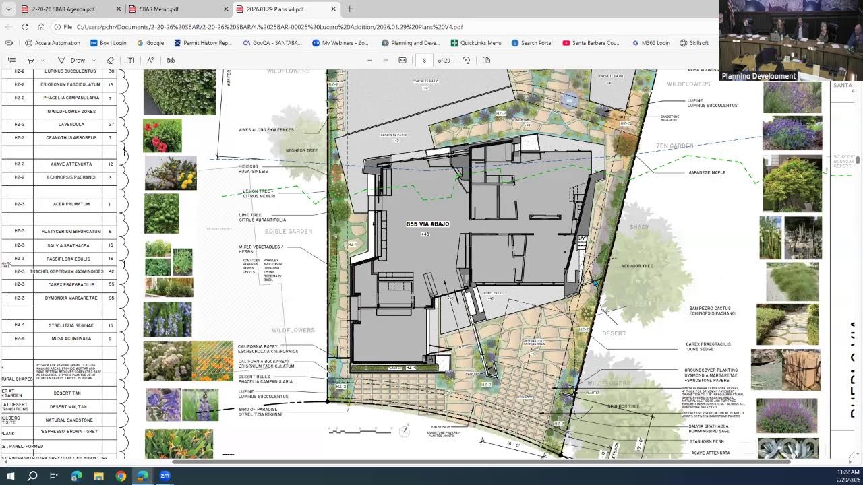The height and width of the screenshot is (485, 863).
Task: Open the PDF table of contents panel
Action: tap(11, 60)
